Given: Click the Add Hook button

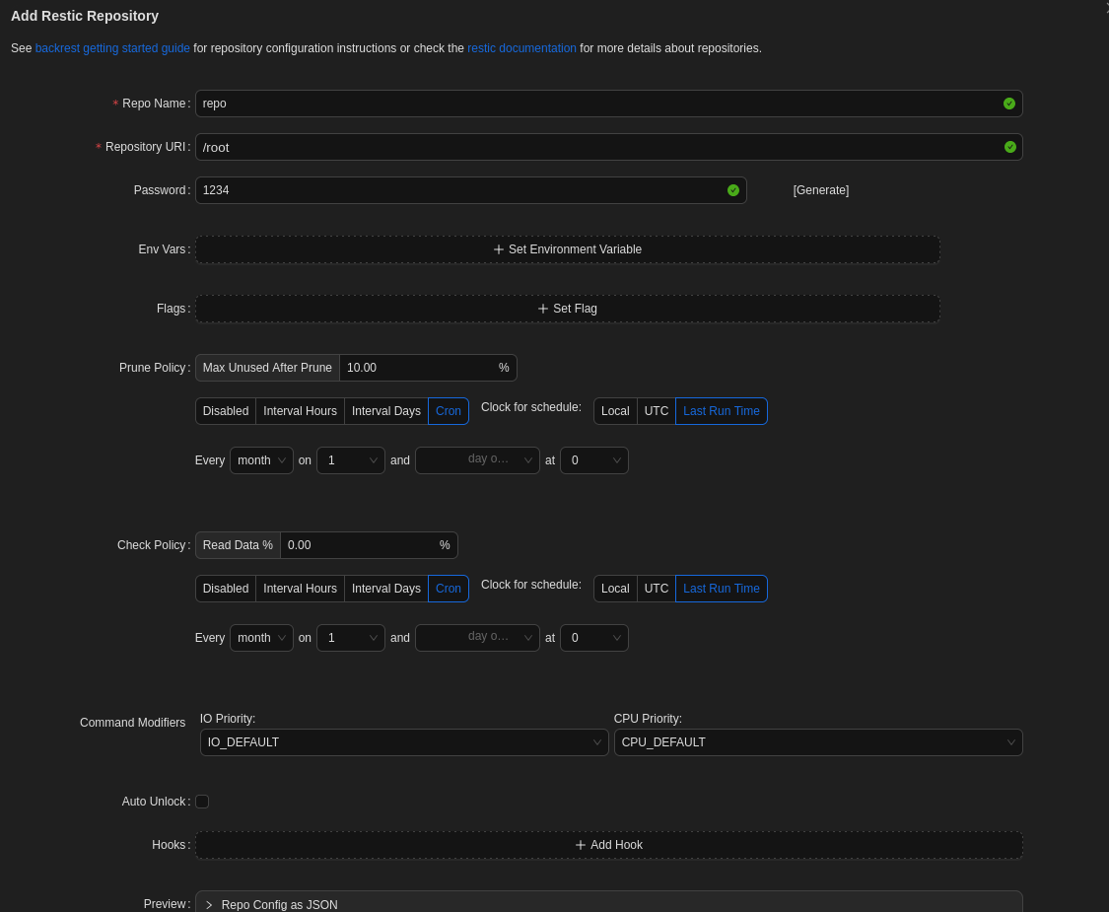Looking at the screenshot, I should [609, 846].
